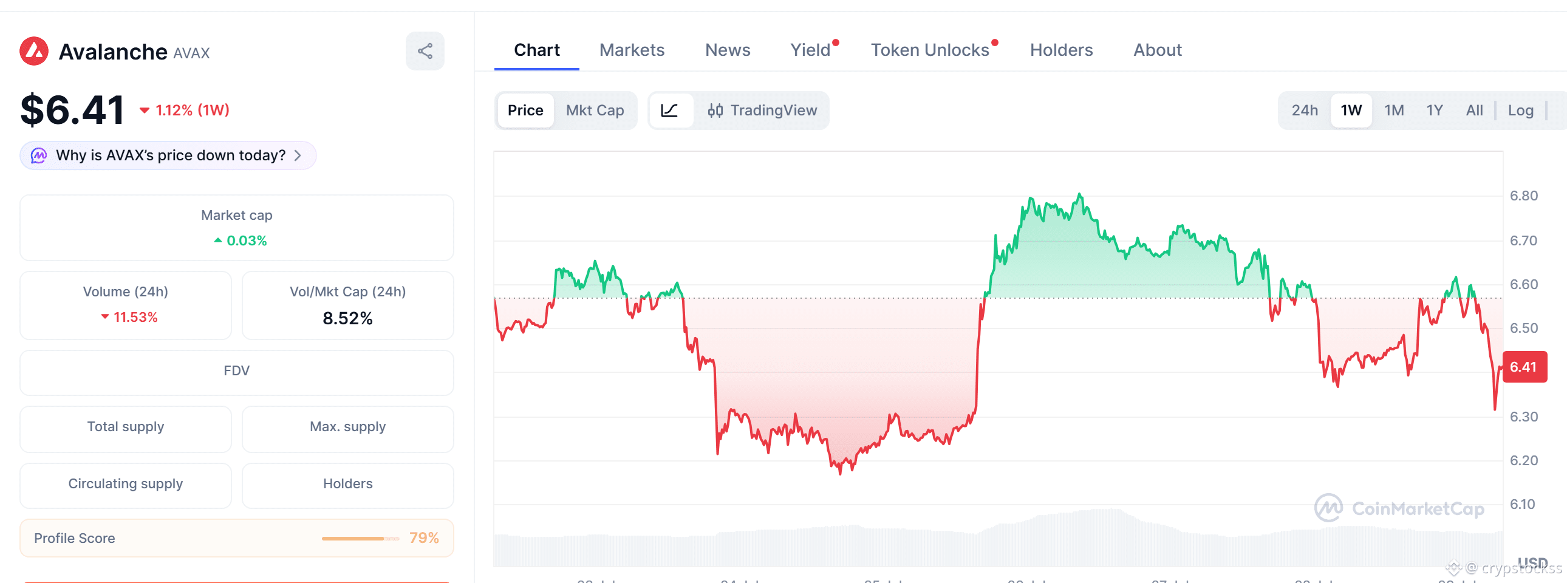
Task: Switch to the Token Unlocks tab
Action: click(x=929, y=50)
